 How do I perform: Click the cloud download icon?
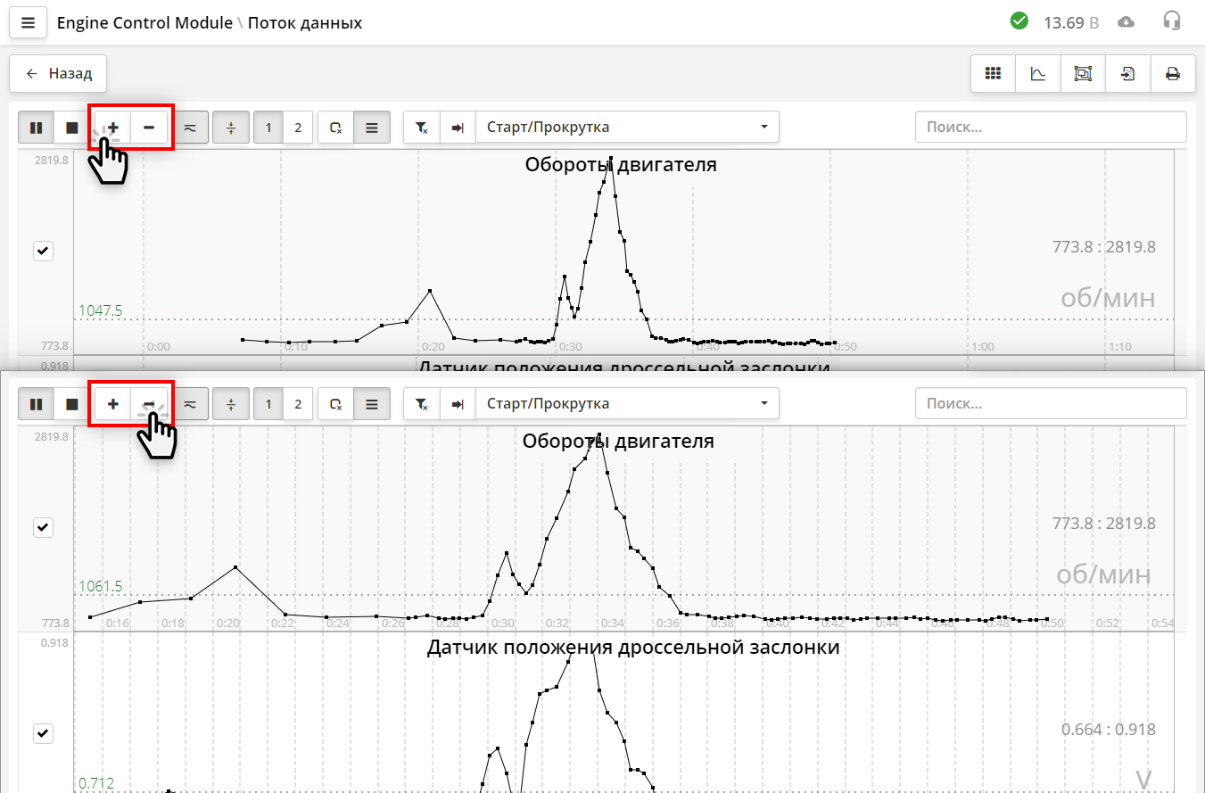(1127, 21)
